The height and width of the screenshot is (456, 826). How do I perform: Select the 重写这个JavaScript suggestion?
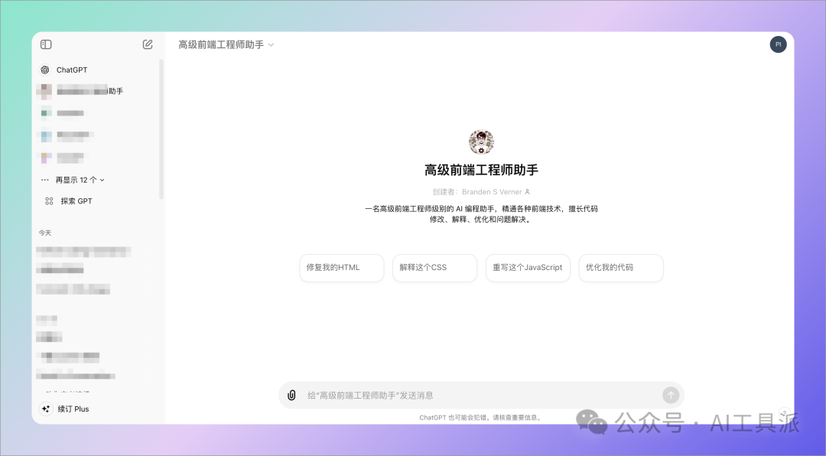coord(528,268)
